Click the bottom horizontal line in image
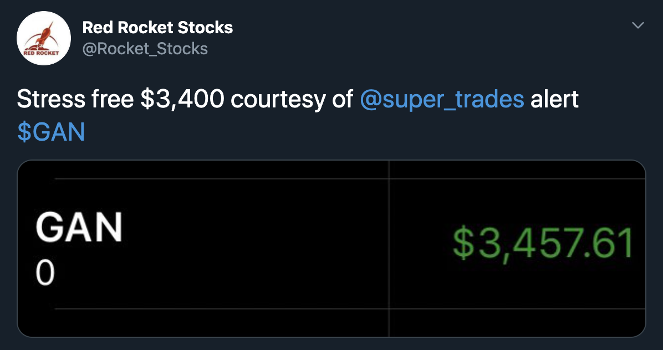Image resolution: width=663 pixels, height=350 pixels. 222,309
